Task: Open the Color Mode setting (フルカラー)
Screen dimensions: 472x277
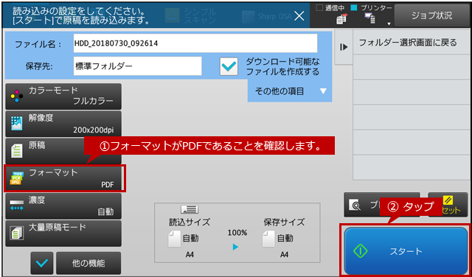Action: (x=63, y=97)
